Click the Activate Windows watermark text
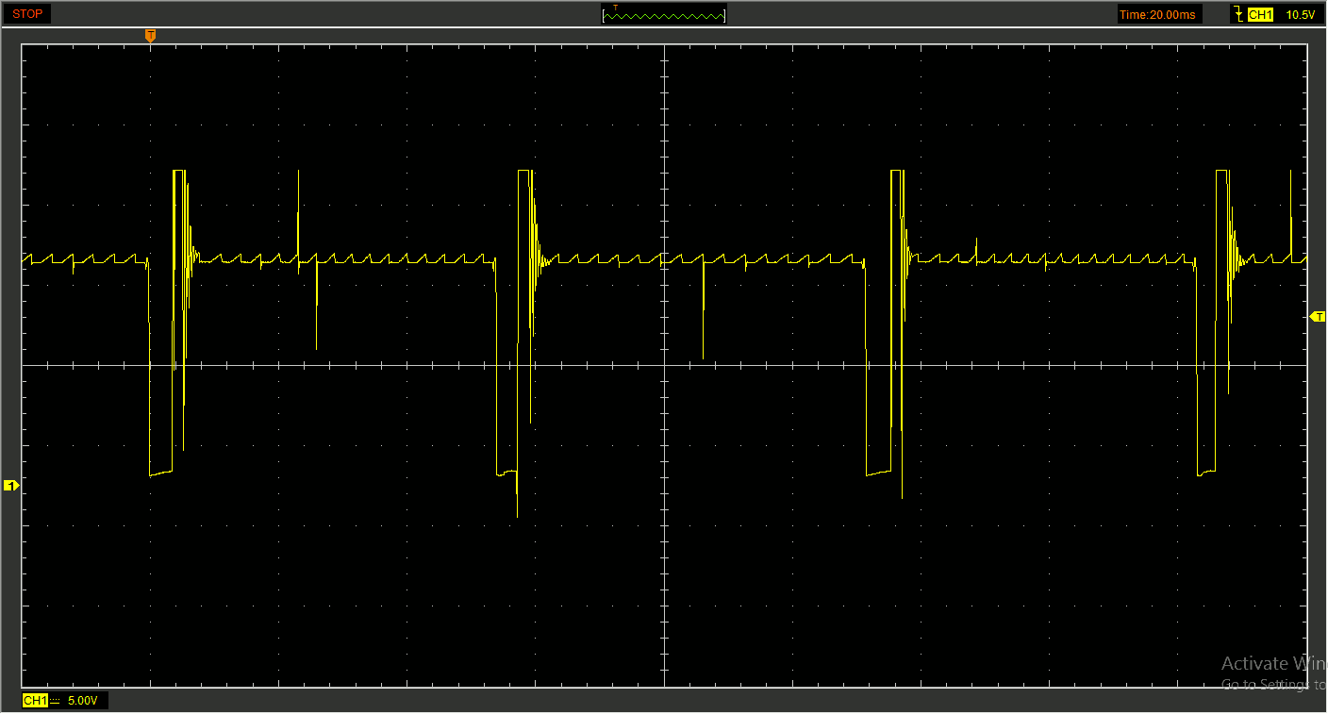The width and height of the screenshot is (1328, 714). (1272, 663)
